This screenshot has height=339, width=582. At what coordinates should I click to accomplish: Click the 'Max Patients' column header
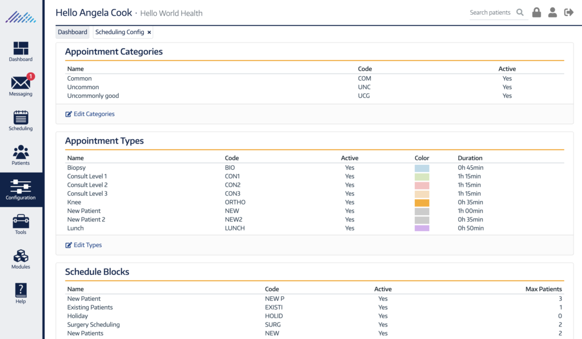(x=543, y=289)
